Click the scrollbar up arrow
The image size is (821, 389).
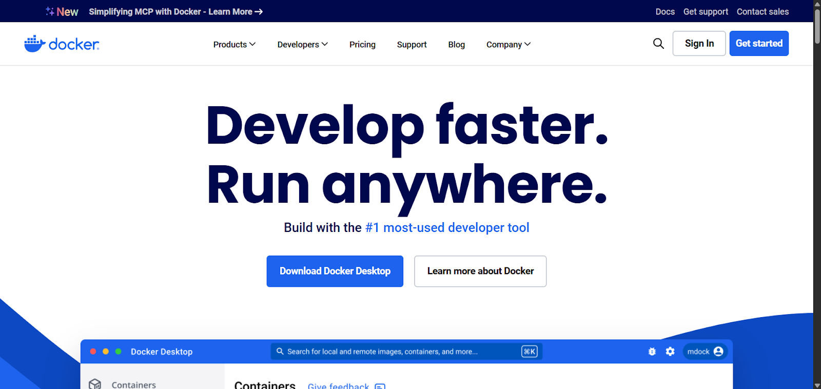pos(817,4)
